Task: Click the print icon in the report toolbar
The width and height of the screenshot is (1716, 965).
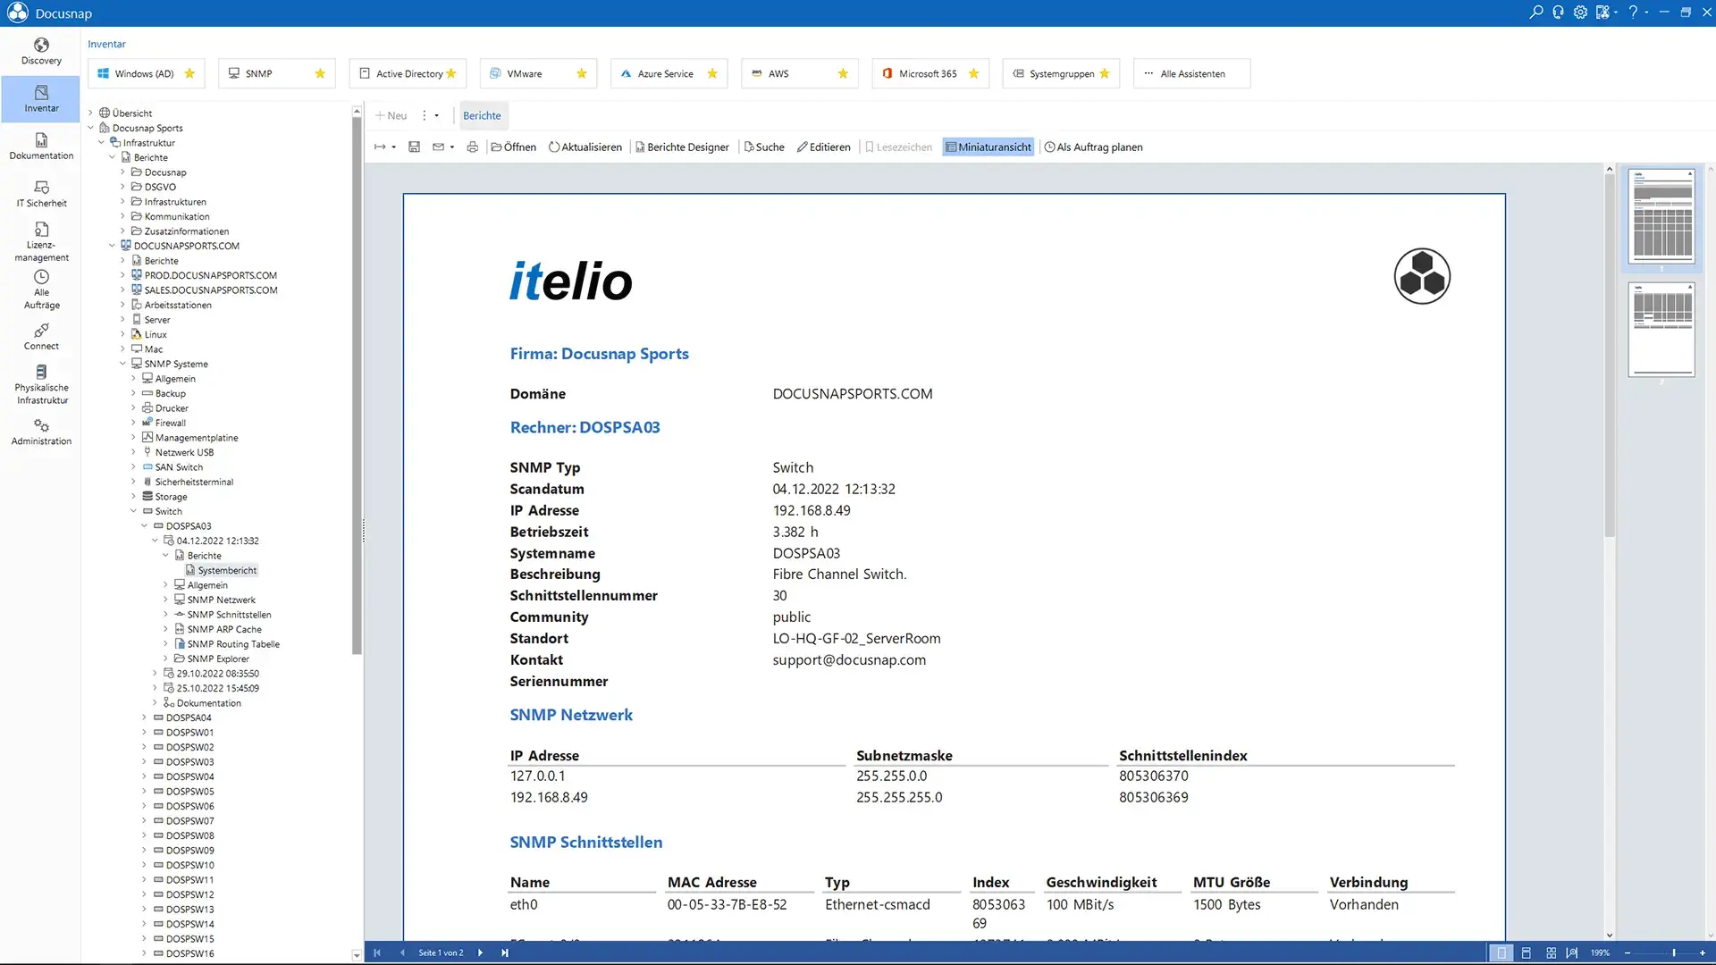Action: point(472,147)
